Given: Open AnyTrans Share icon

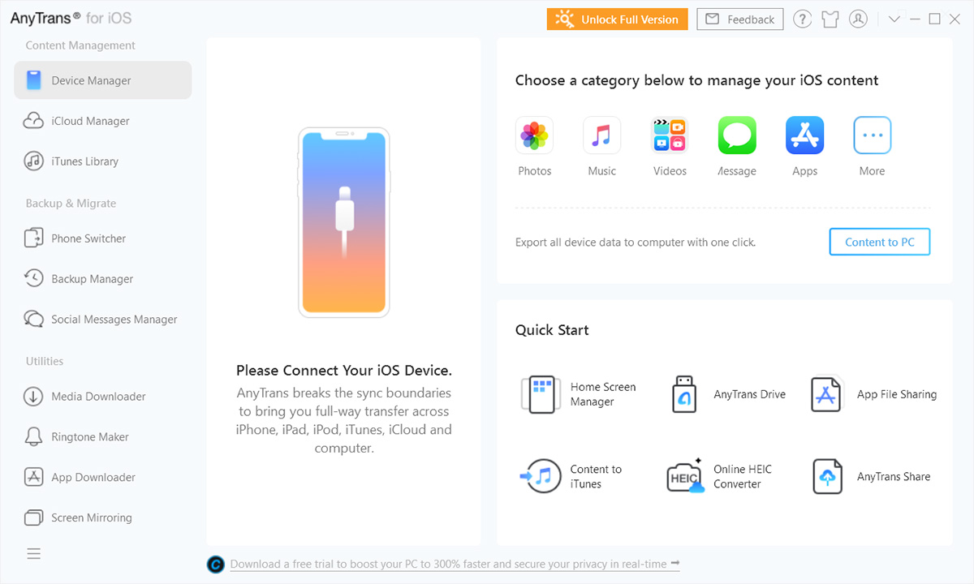Looking at the screenshot, I should 827,476.
